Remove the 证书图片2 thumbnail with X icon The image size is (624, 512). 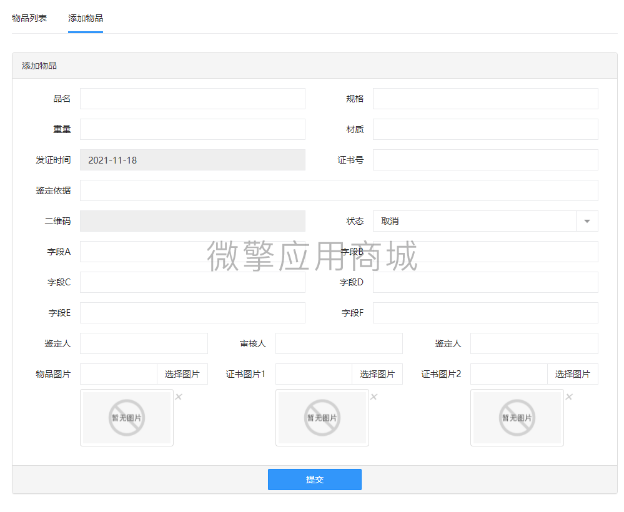[x=570, y=396]
